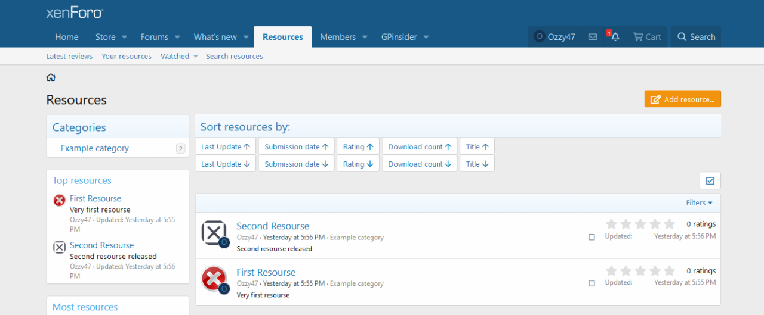Open Example category in Categories panel

tap(94, 148)
